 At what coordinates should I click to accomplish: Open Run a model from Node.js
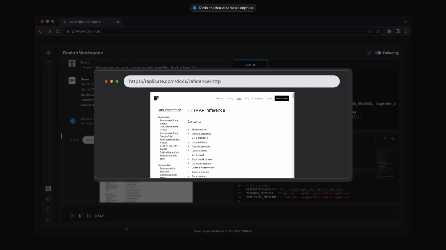(169, 122)
